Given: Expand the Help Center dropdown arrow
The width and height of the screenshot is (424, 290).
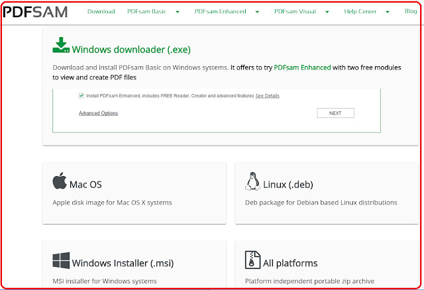Looking at the screenshot, I should point(388,12).
